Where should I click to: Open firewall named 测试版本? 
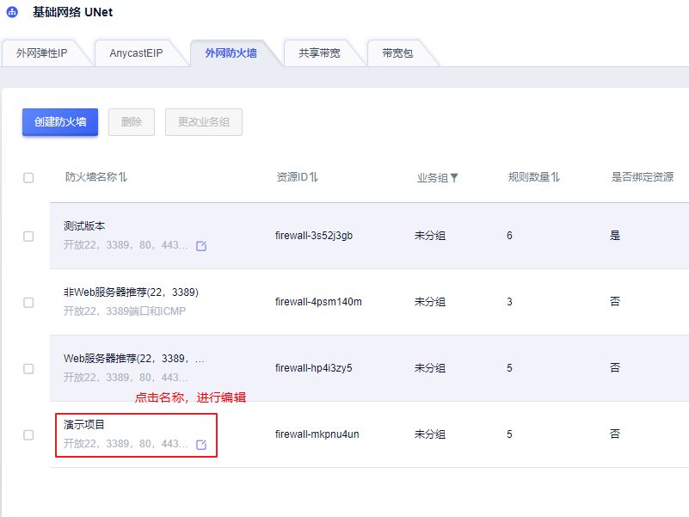point(84,226)
